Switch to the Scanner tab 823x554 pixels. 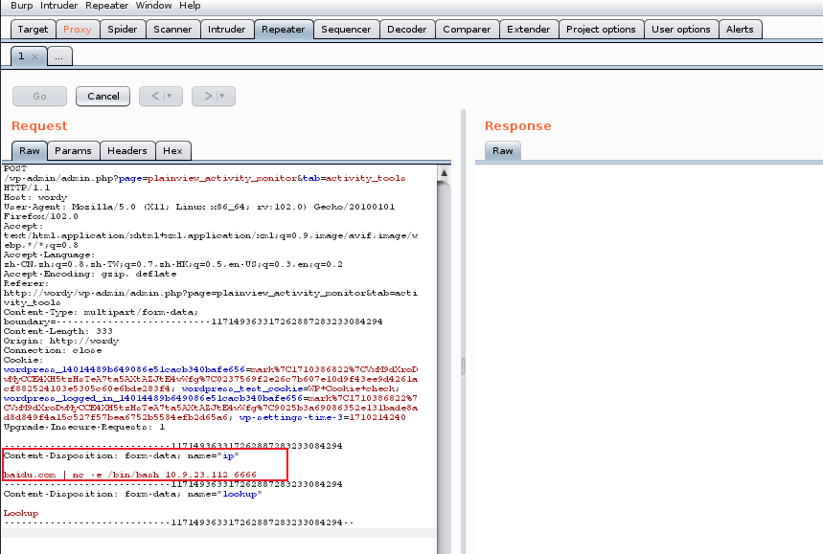172,30
